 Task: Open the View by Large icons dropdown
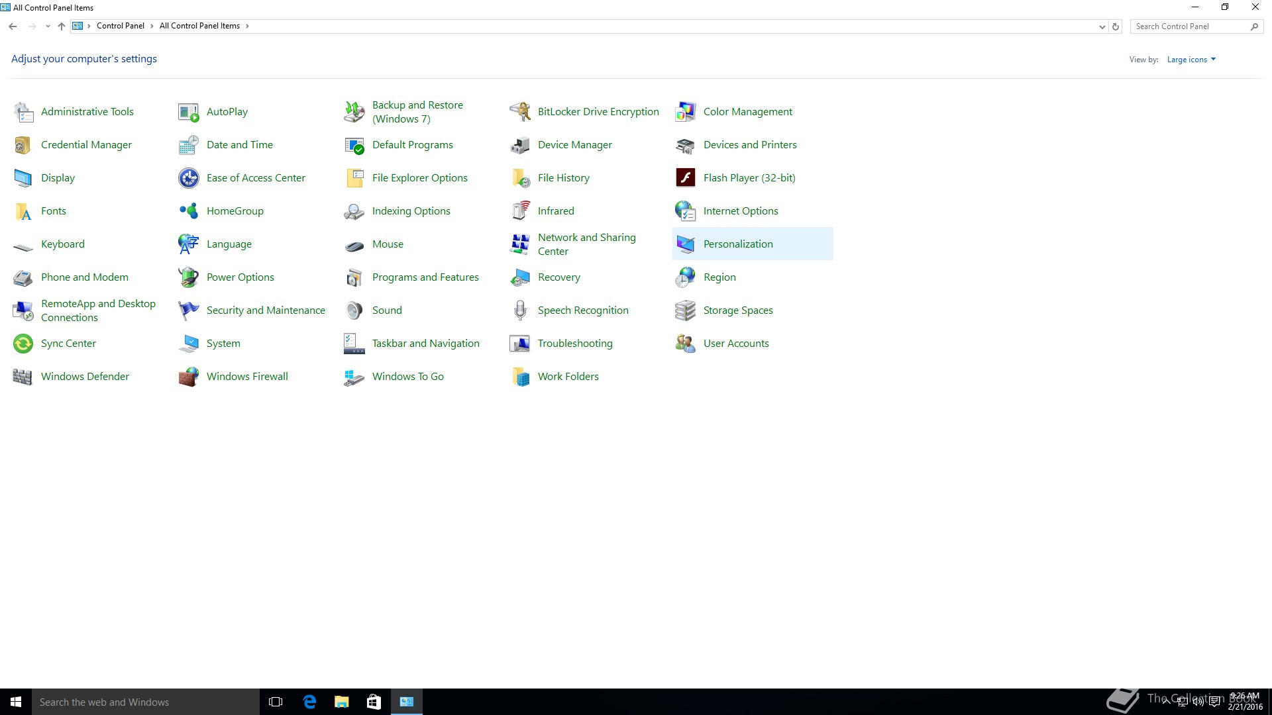pos(1191,60)
